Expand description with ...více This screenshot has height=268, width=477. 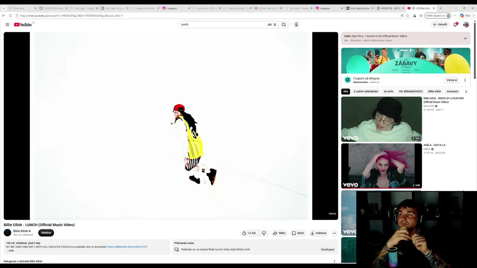pyautogui.click(x=10, y=251)
